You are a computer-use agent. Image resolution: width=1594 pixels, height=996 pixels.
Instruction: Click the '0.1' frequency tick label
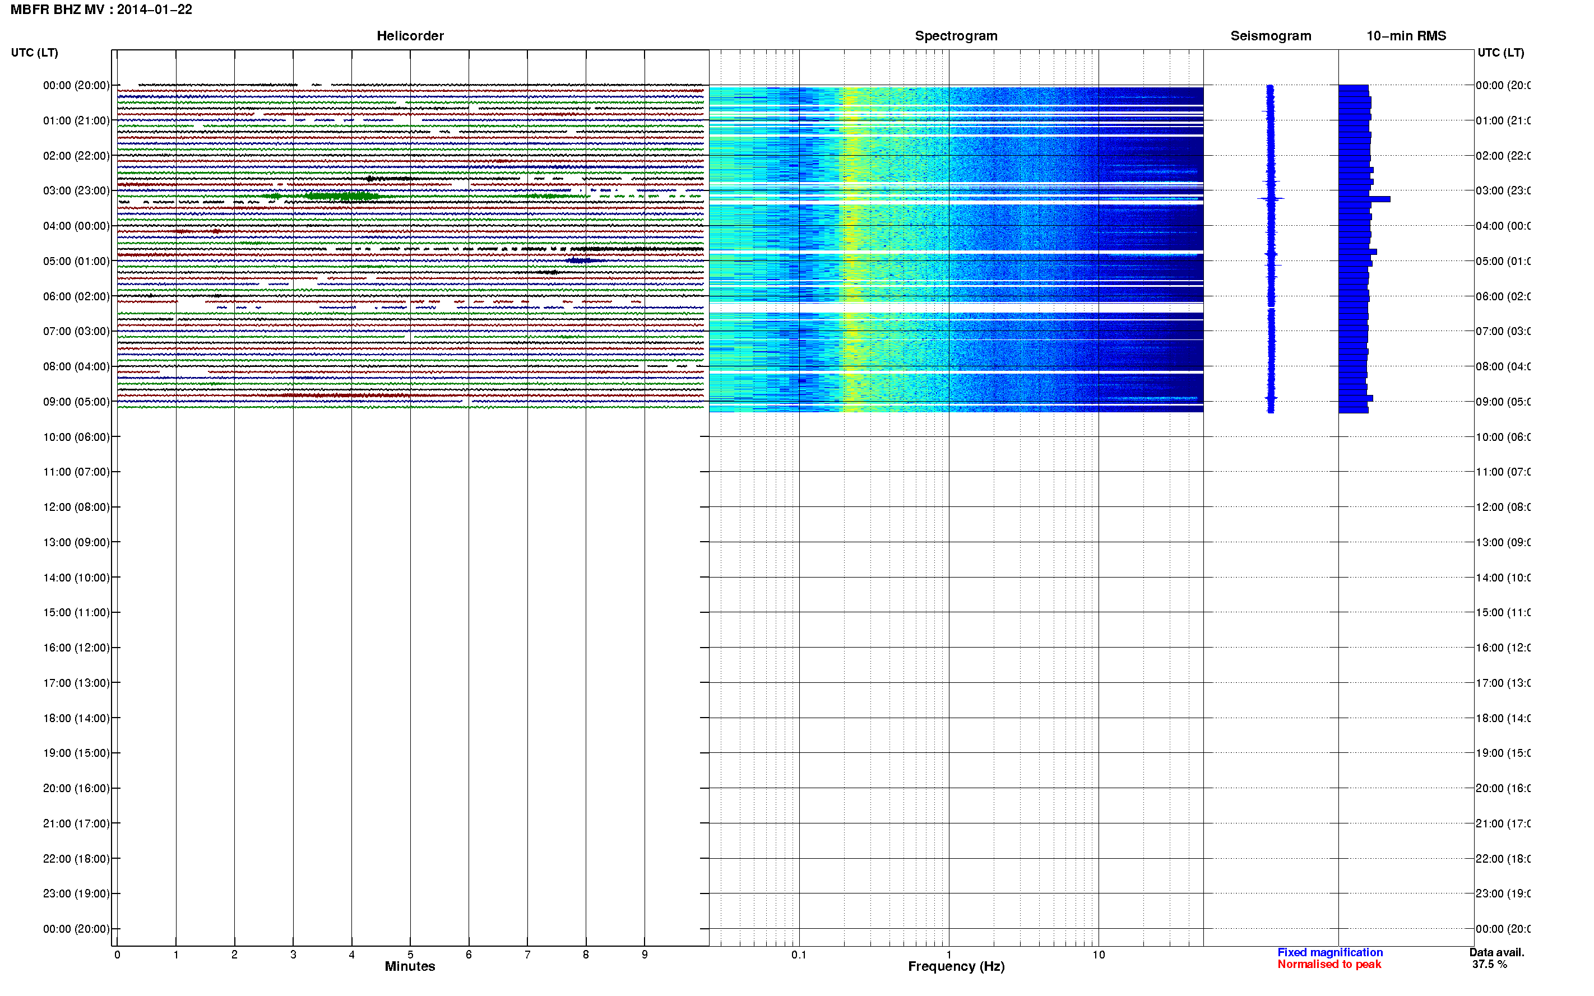tap(799, 954)
